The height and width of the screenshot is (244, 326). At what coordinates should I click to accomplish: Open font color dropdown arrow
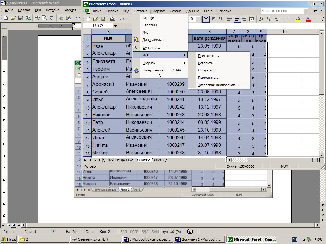coord(314,19)
